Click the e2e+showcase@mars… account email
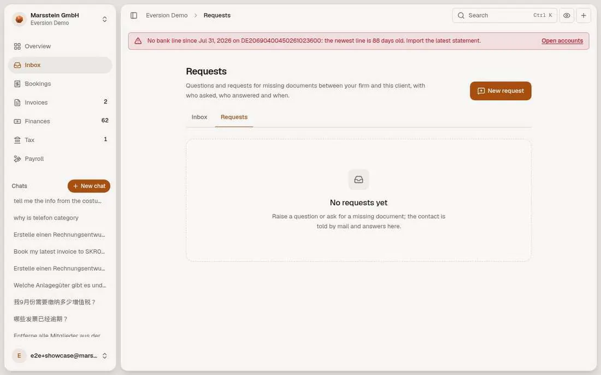The image size is (601, 375). coord(63,355)
